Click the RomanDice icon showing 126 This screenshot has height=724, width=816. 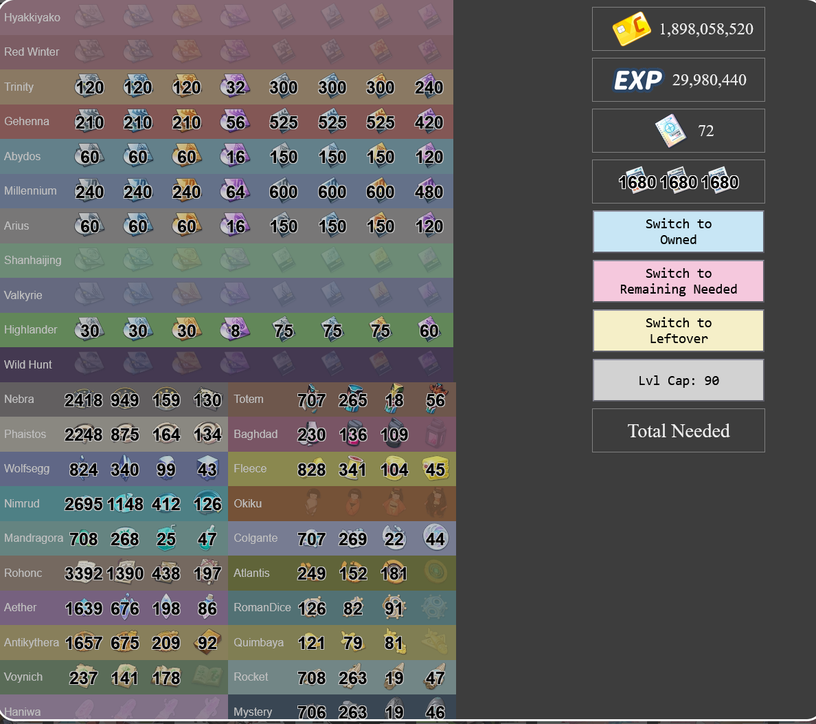(x=311, y=607)
